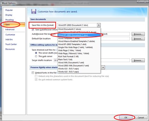149x121 pixels.
Task: Click the floppy disk save icon in header
Action: click(34, 11)
